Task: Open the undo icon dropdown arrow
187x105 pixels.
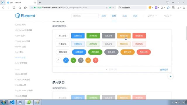Action: pyautogui.click(x=180, y=8)
